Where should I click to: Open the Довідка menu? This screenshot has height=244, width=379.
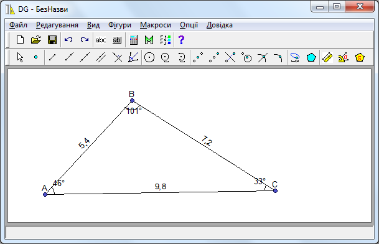(x=220, y=25)
